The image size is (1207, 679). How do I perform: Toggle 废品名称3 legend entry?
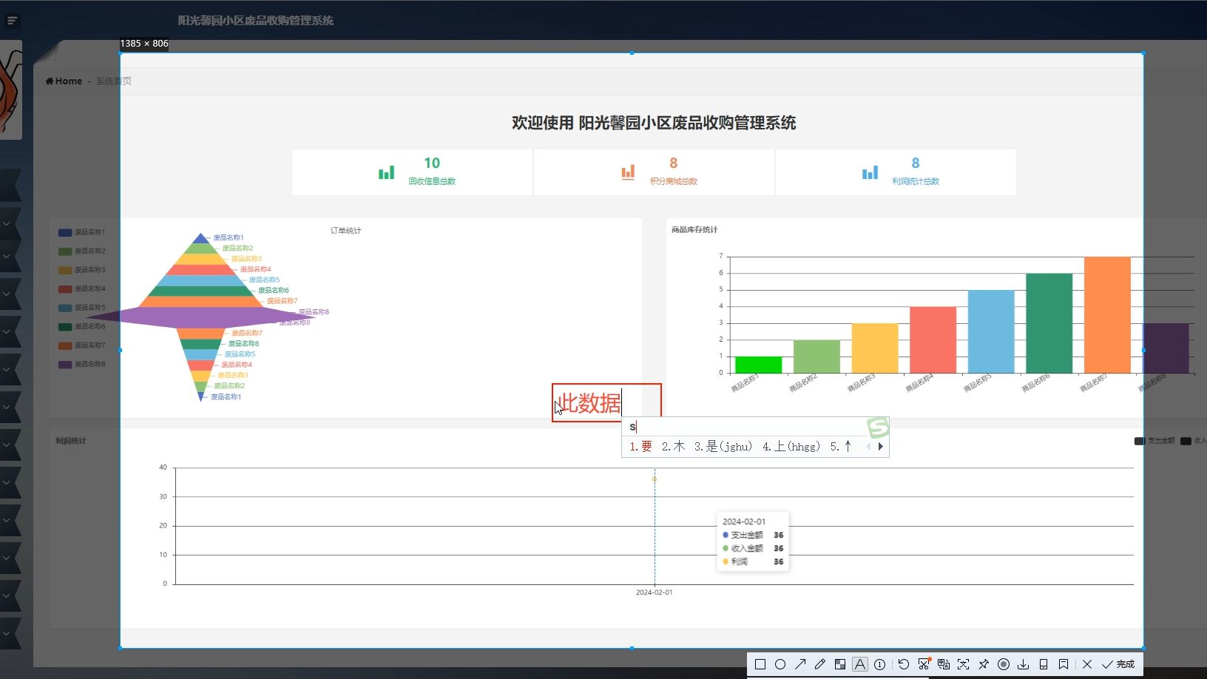(x=81, y=270)
